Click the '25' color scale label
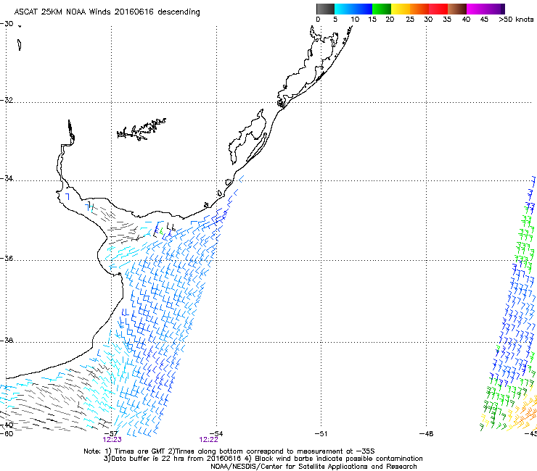The width and height of the screenshot is (537, 471). pyautogui.click(x=410, y=20)
